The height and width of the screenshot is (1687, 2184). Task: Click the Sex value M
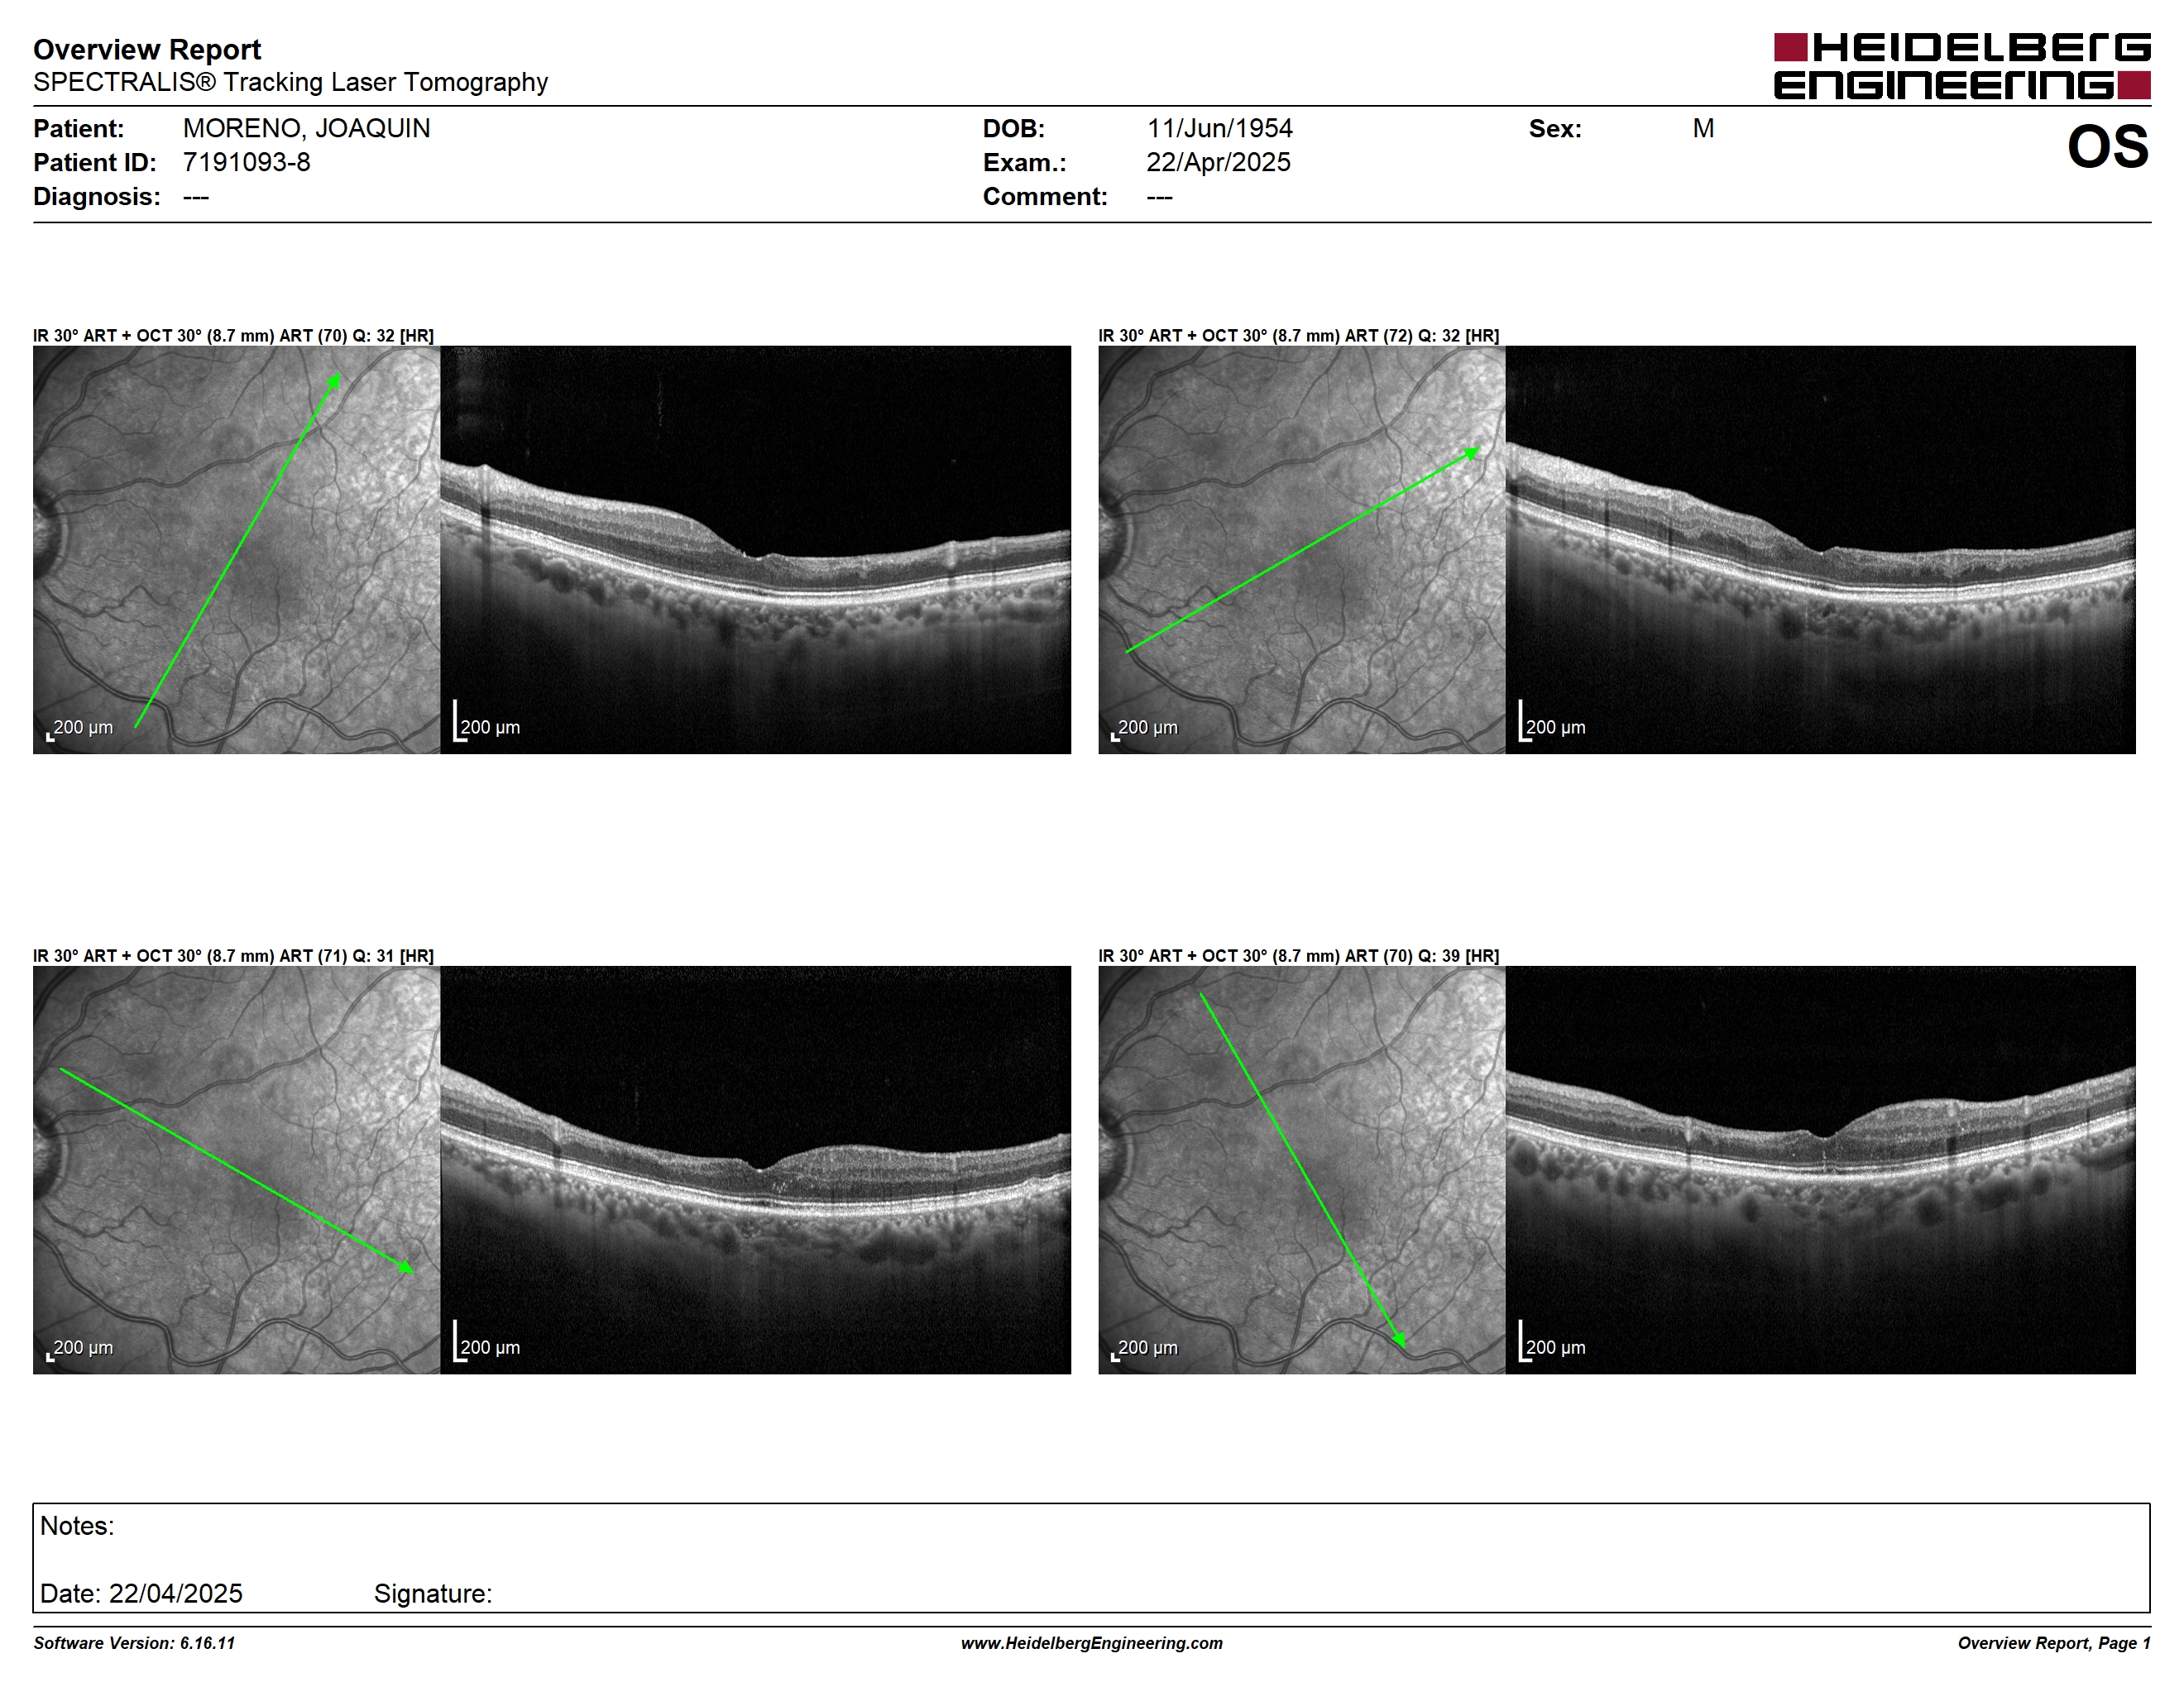[x=1703, y=128]
